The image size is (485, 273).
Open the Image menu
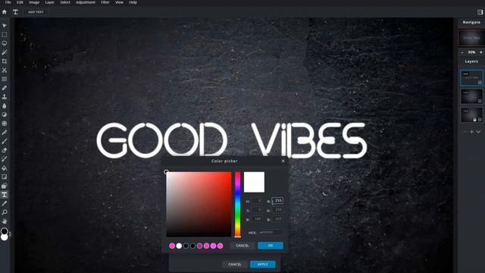(x=34, y=2)
